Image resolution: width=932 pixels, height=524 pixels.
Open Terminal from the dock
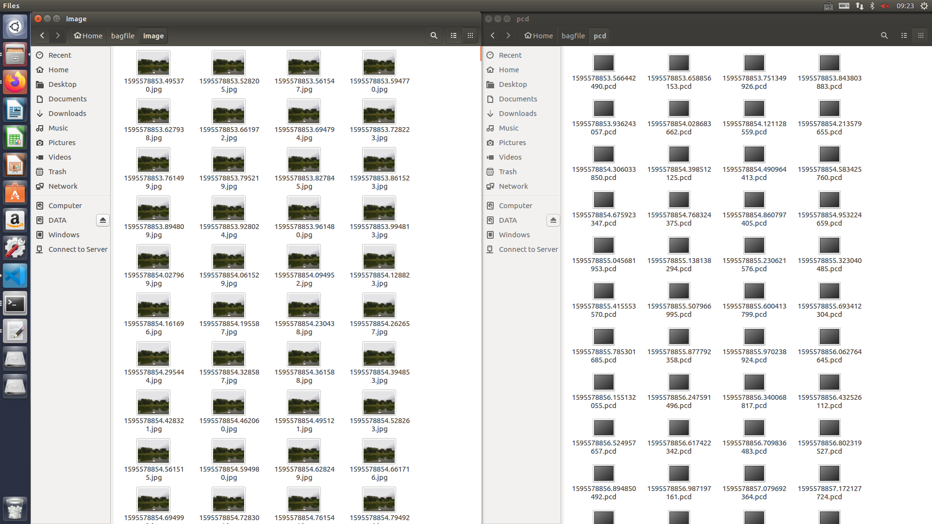pos(15,304)
